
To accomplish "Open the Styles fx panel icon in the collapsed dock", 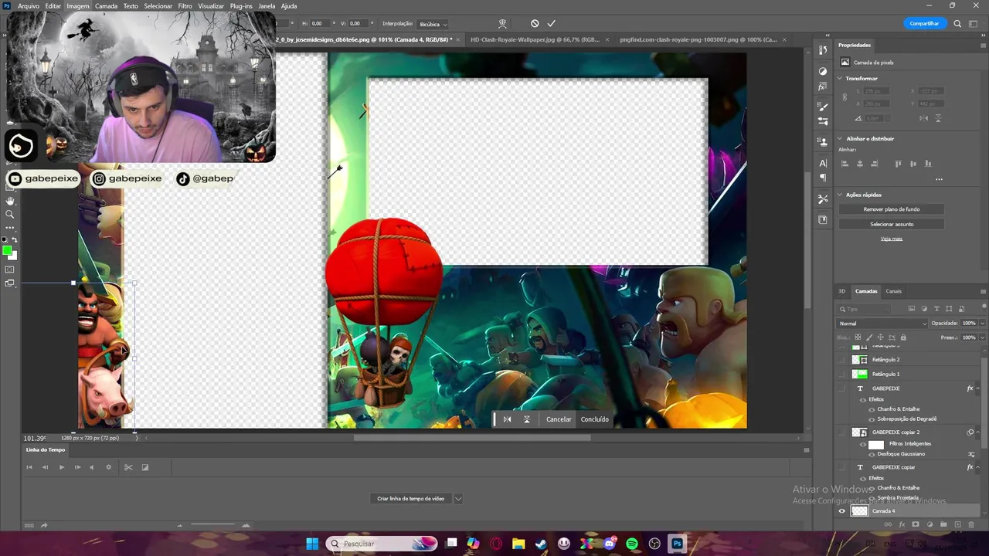I will (823, 86).
